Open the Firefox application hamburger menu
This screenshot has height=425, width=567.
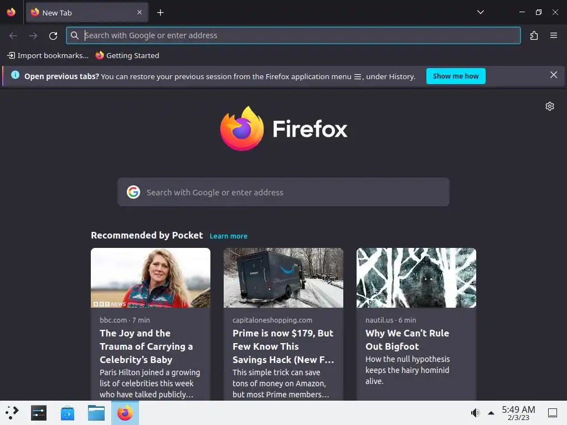point(553,35)
